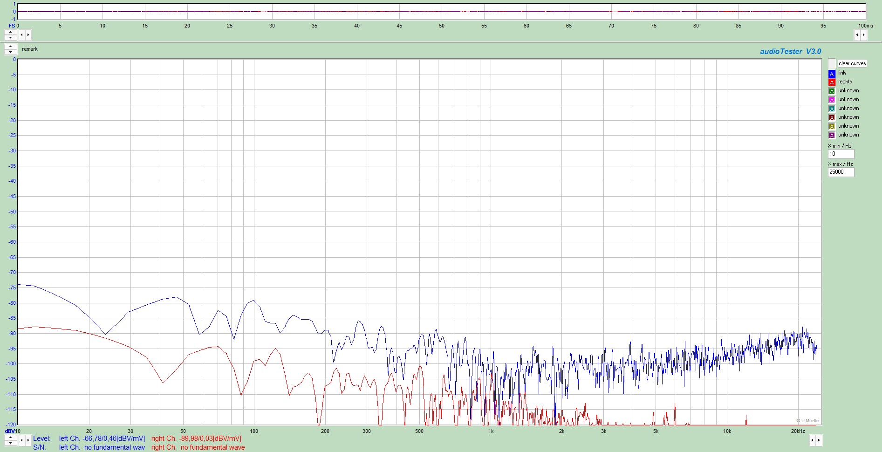Click left Ch. S/N 'no fundamental wav' text
Image resolution: width=882 pixels, height=452 pixels.
click(x=102, y=447)
